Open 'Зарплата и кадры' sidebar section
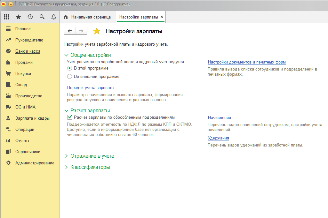The width and height of the screenshot is (328, 218). (x=32, y=118)
